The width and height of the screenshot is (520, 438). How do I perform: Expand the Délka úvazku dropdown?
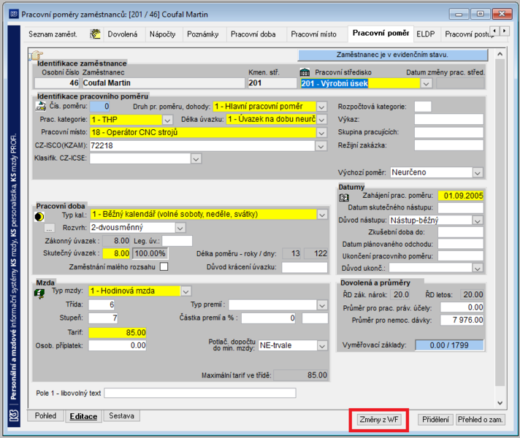click(x=321, y=120)
